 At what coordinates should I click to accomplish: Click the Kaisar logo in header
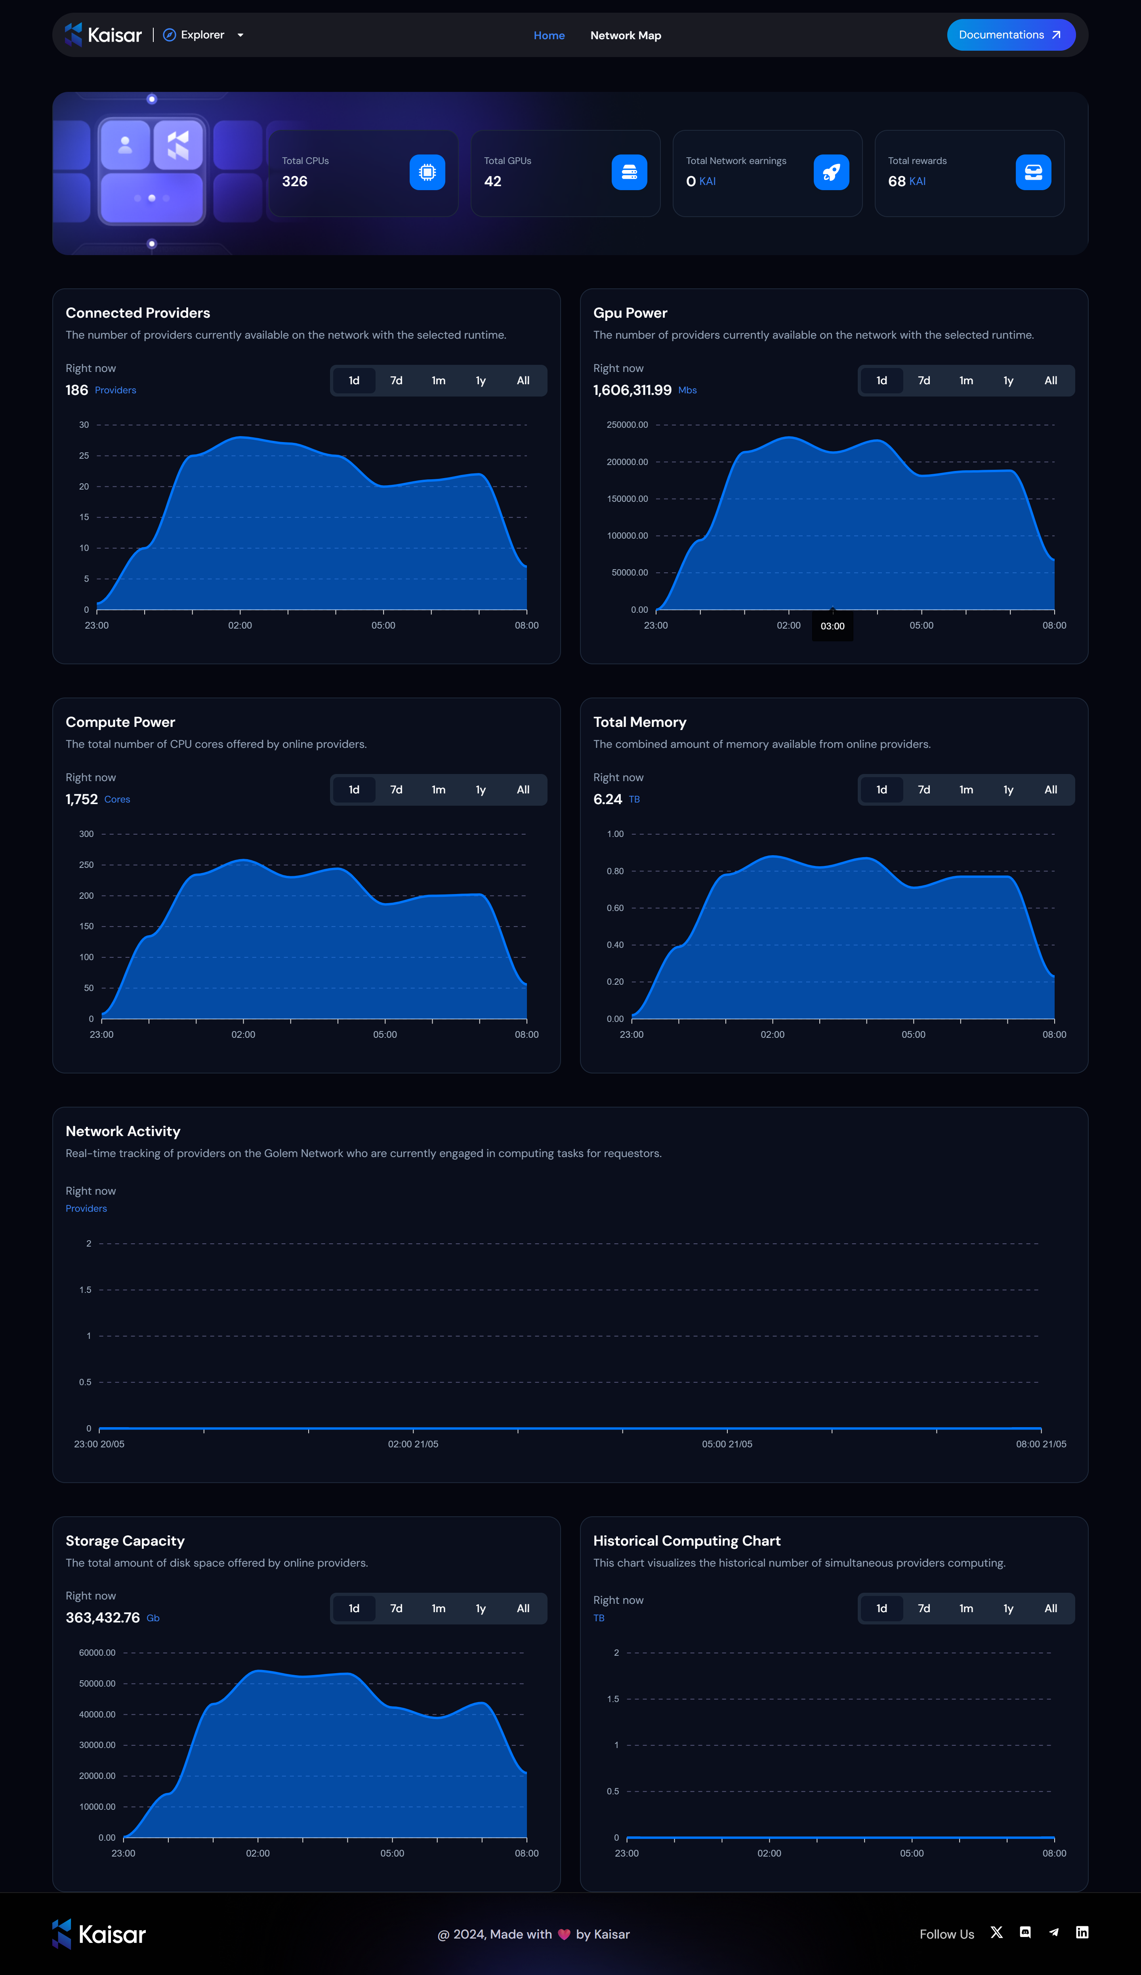tap(103, 34)
